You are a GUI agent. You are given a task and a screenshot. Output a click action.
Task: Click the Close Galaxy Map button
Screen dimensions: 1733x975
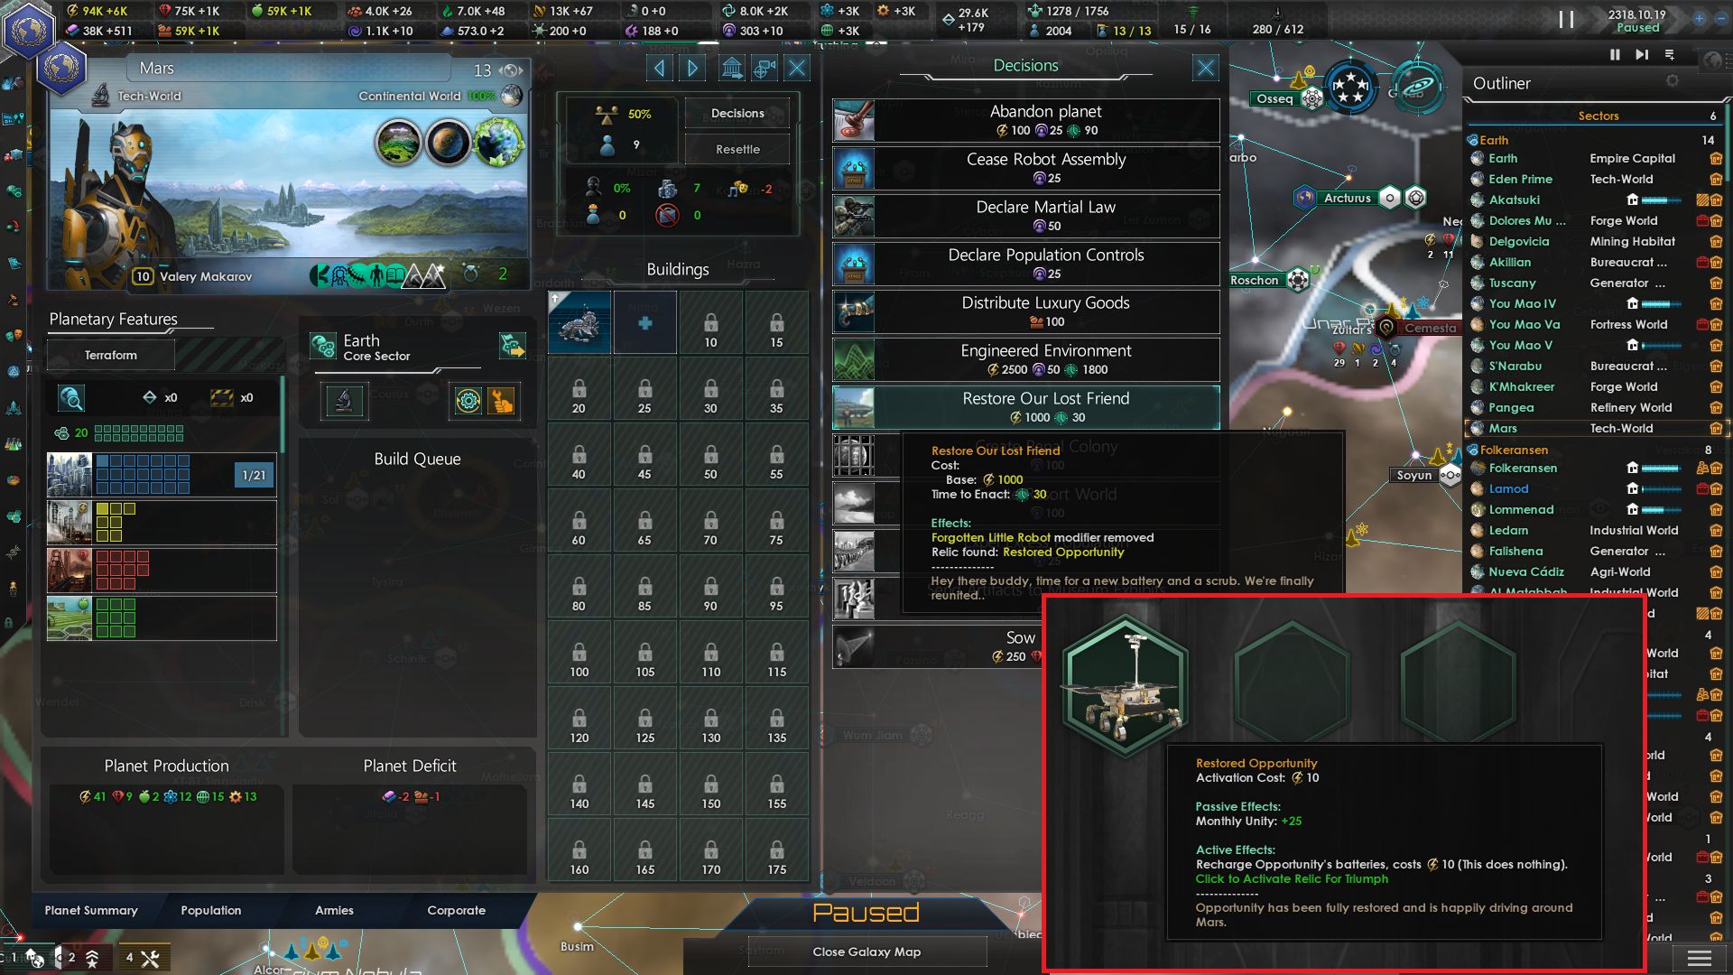click(x=866, y=952)
